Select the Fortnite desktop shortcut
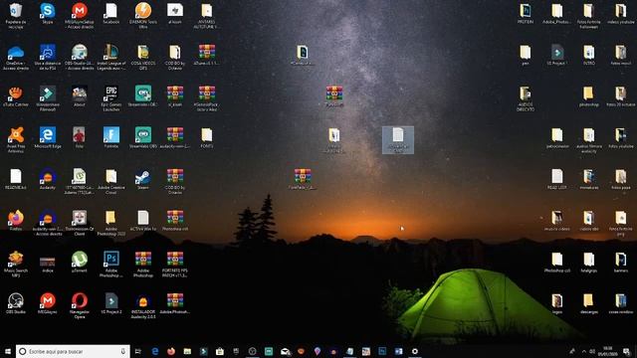 [110, 137]
